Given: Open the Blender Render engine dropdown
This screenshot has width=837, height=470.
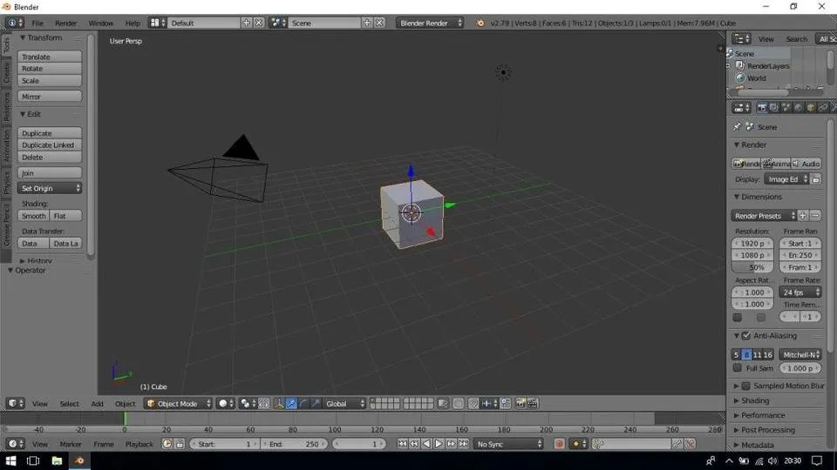Looking at the screenshot, I should tap(430, 23).
